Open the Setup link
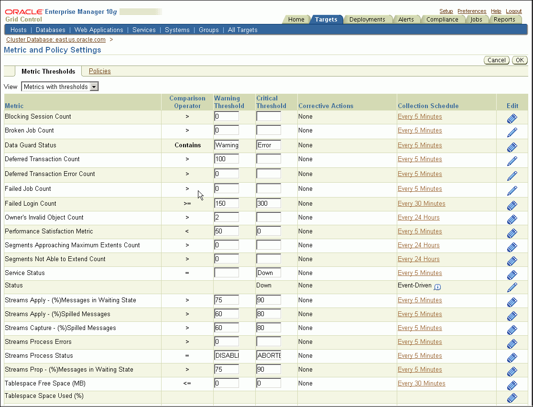The width and height of the screenshot is (533, 407). (446, 11)
